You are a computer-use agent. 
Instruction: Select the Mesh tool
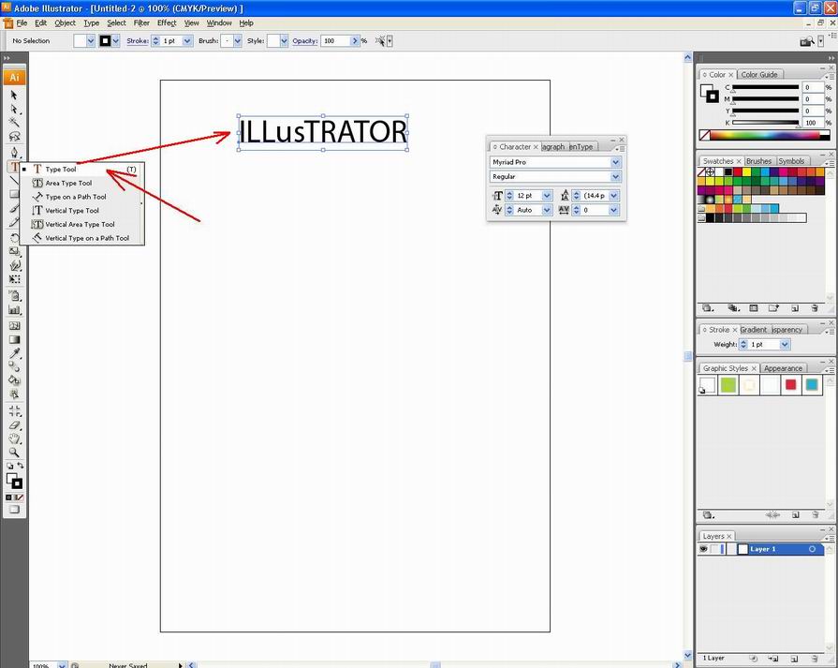(x=14, y=326)
